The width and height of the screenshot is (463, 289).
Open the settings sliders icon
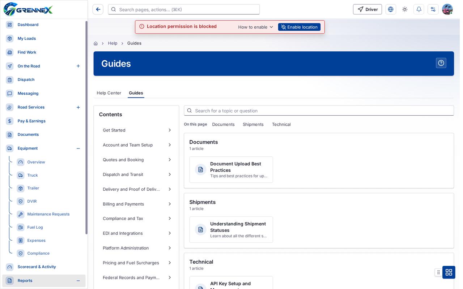433,9
